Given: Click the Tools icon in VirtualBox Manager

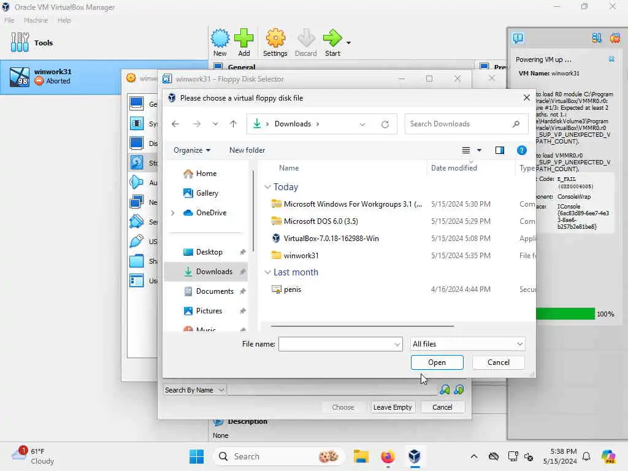Looking at the screenshot, I should coord(20,42).
